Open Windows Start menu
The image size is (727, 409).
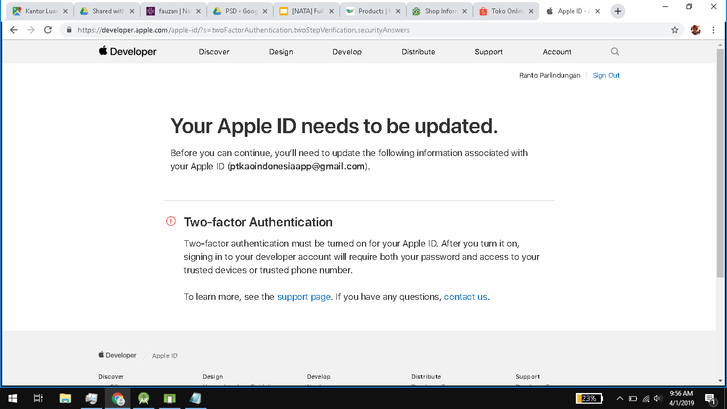(13, 398)
